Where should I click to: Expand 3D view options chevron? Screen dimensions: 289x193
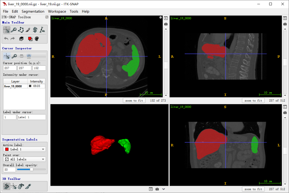click(163, 189)
